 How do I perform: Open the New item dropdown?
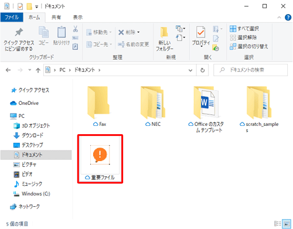pos(180,29)
